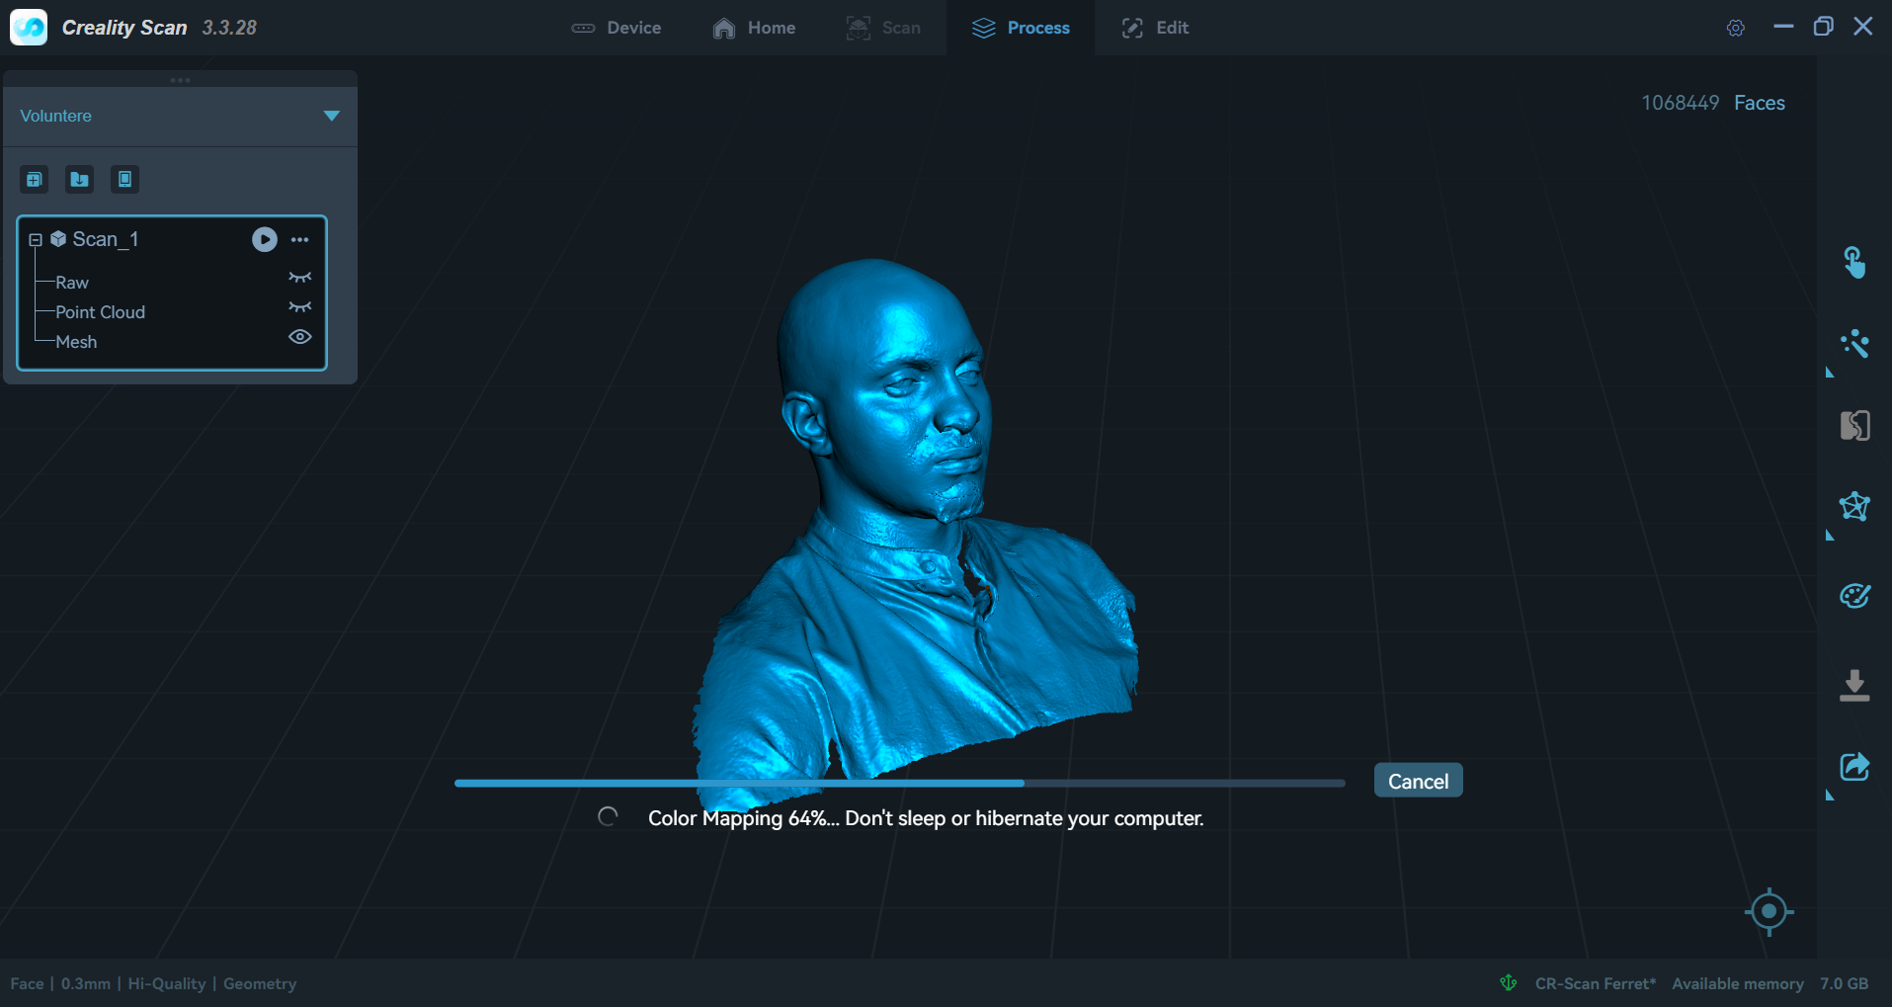Click the Creality Scan app logo
This screenshot has width=1892, height=1007.
(29, 27)
